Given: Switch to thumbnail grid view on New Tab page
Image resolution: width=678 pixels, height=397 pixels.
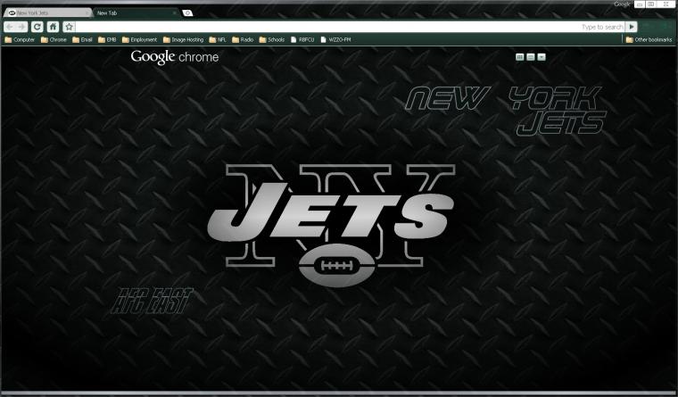Looking at the screenshot, I should tap(520, 57).
